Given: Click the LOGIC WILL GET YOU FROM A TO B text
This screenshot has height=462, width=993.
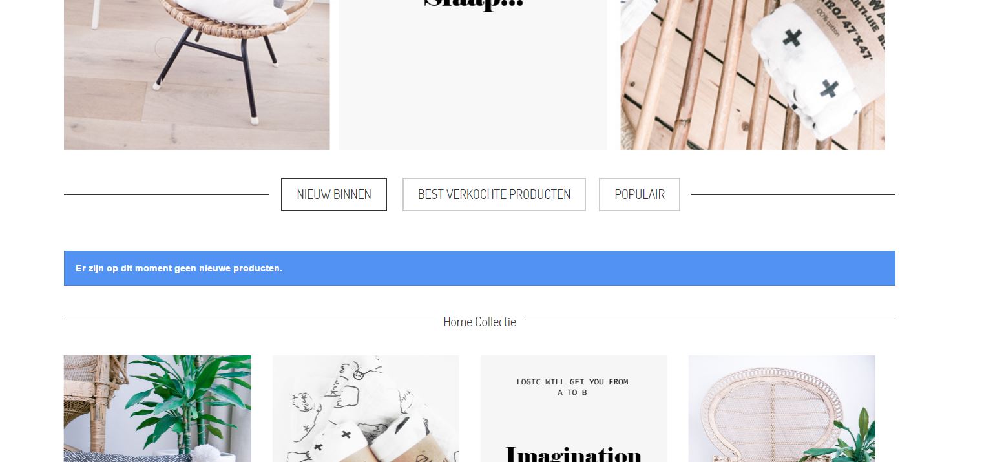Looking at the screenshot, I should pyautogui.click(x=572, y=387).
